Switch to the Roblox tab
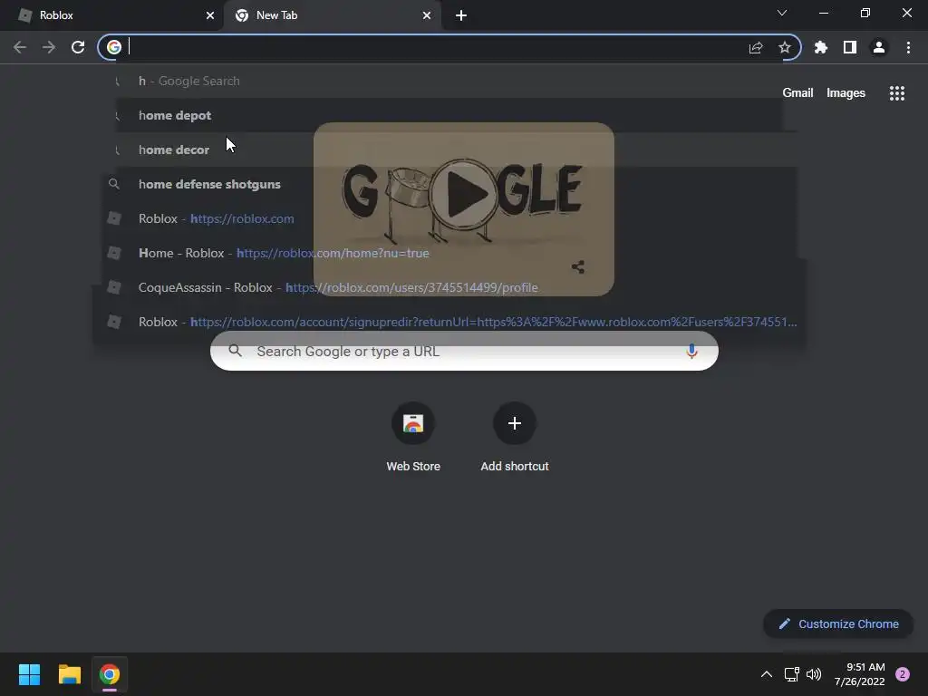The height and width of the screenshot is (696, 928). coord(111,15)
